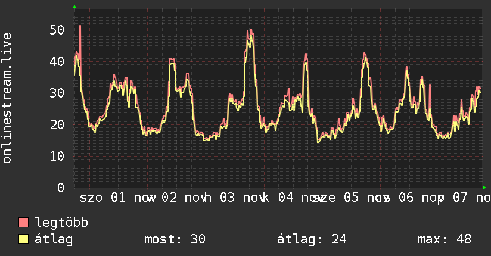
Task: Click the yellow átlag color swatch
Action: 23,239
